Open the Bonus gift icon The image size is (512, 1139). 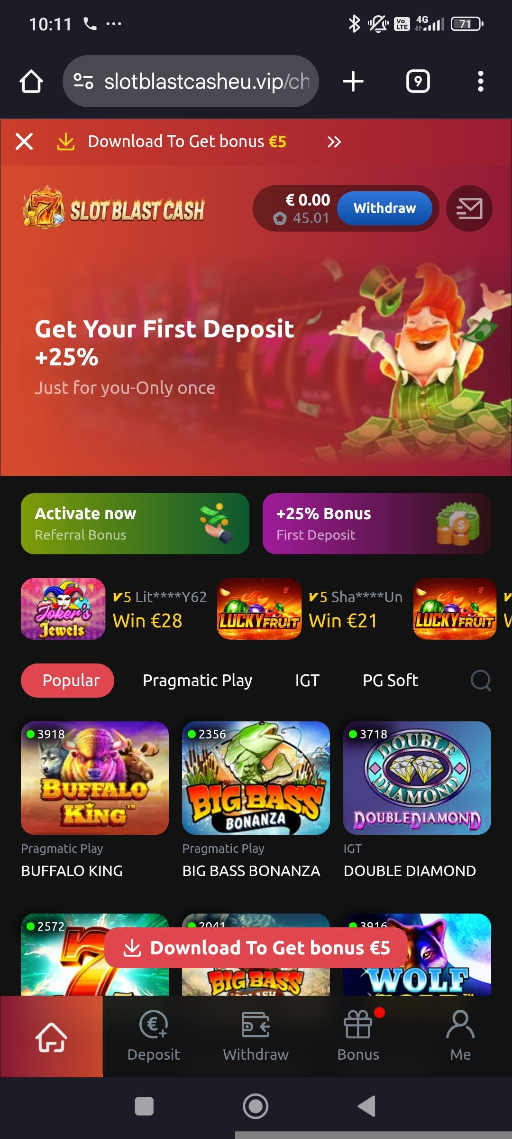[x=358, y=1024]
